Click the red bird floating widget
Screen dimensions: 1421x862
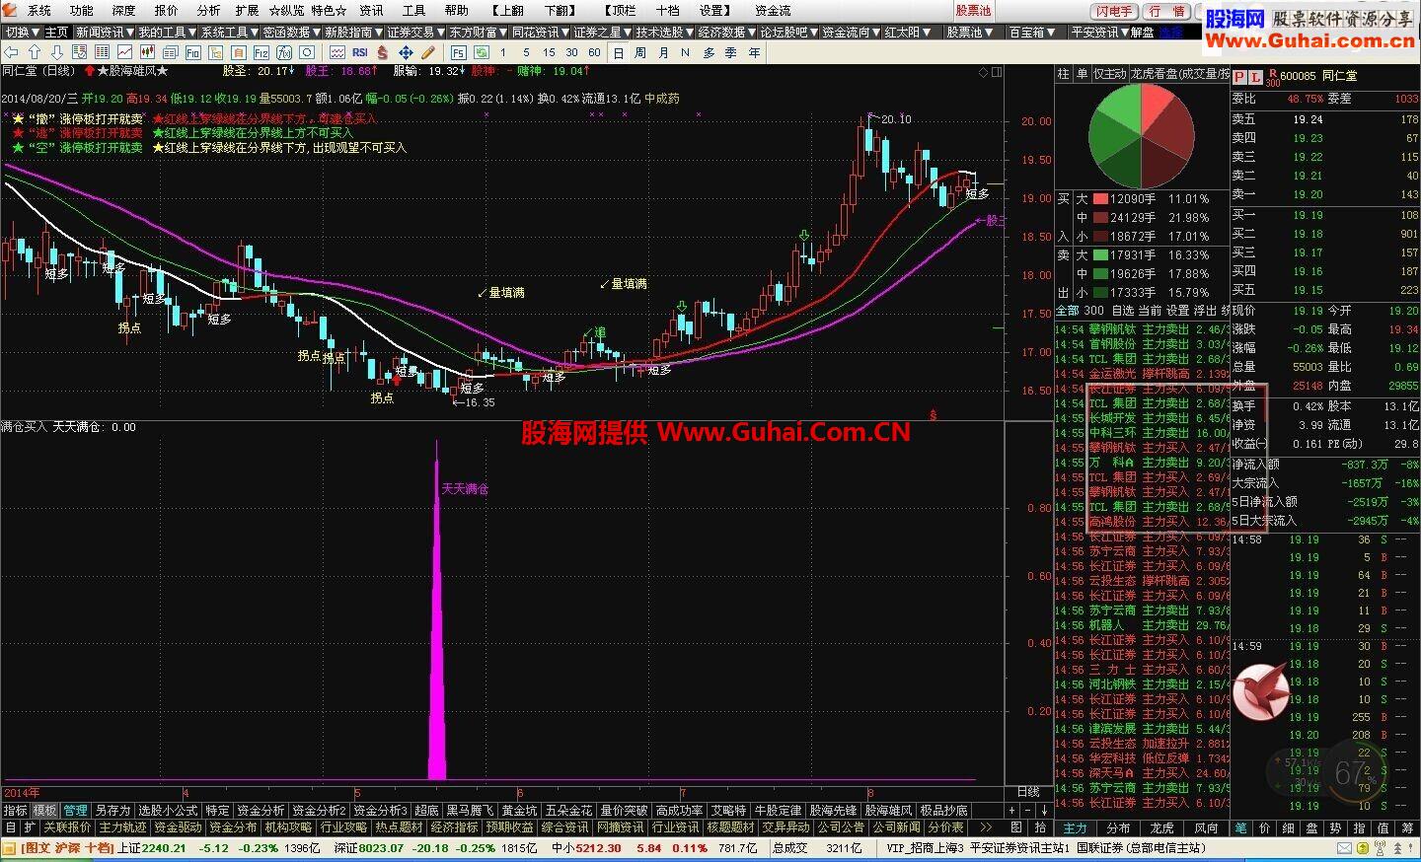[x=1263, y=690]
